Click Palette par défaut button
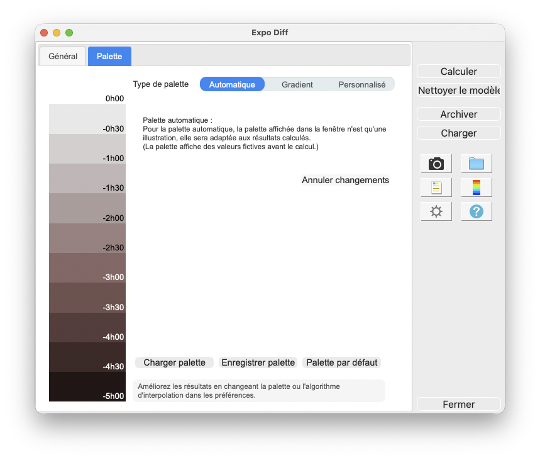The image size is (540, 460). (341, 362)
